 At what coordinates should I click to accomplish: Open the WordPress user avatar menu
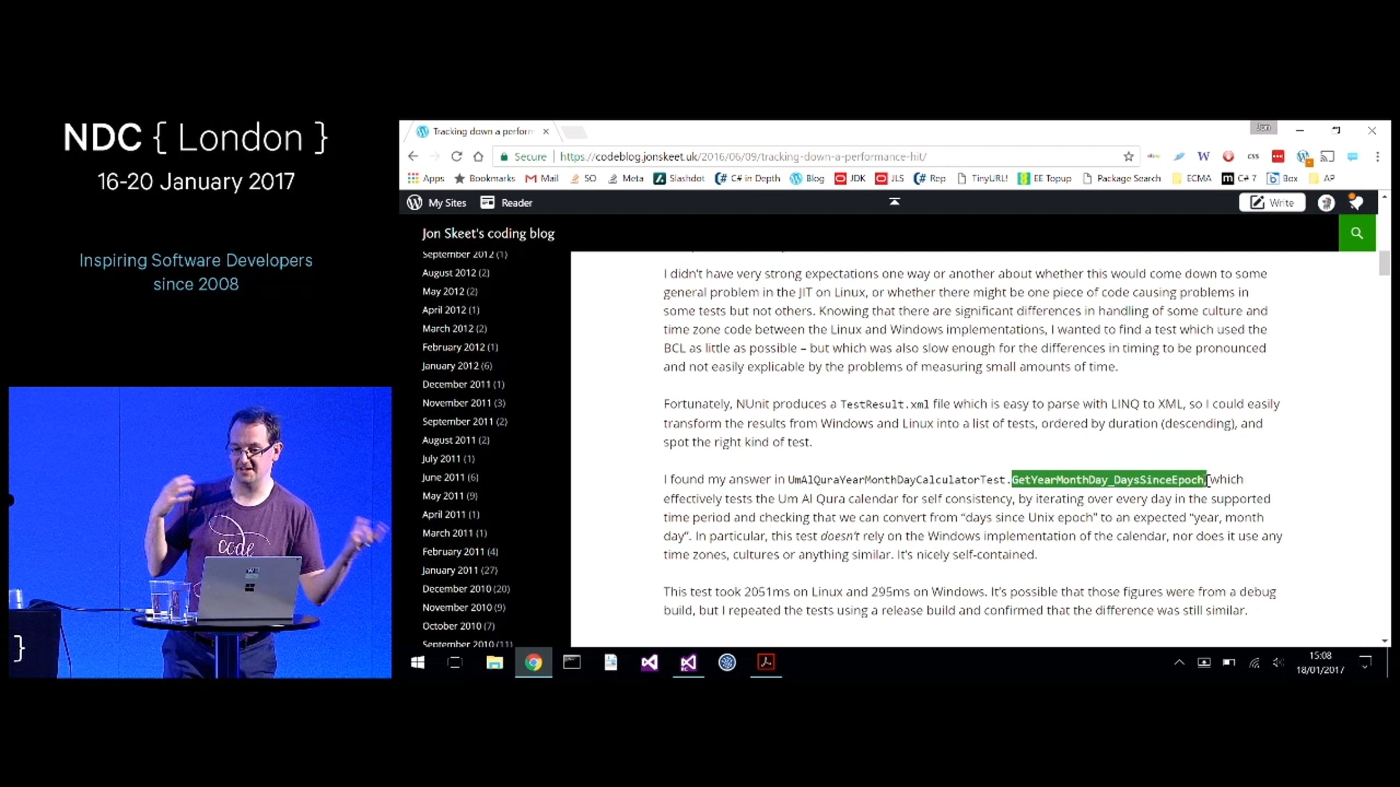pos(1326,203)
